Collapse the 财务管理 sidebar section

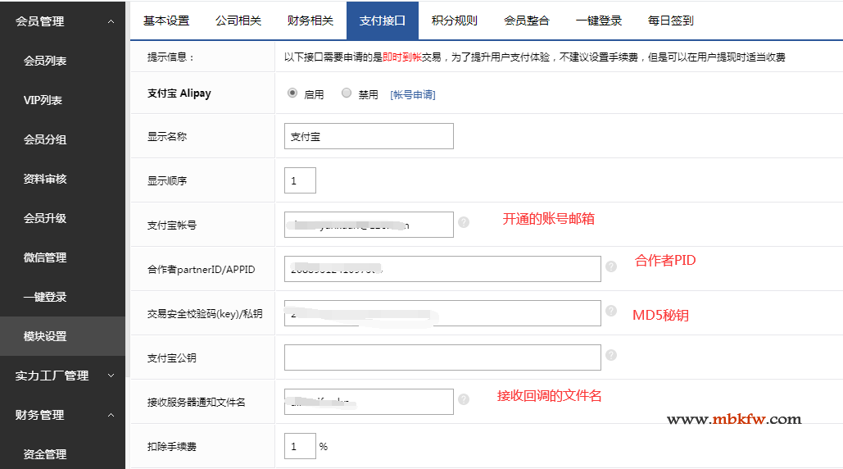pos(111,415)
